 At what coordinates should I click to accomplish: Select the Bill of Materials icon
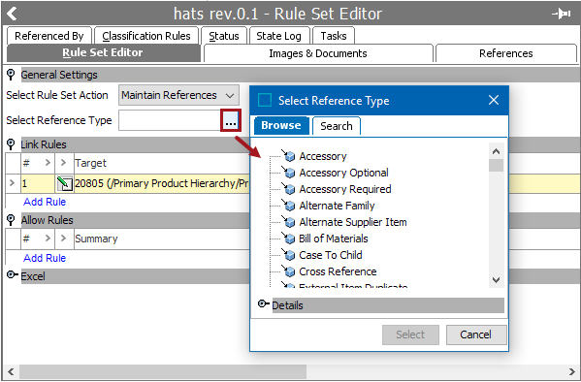coord(289,239)
